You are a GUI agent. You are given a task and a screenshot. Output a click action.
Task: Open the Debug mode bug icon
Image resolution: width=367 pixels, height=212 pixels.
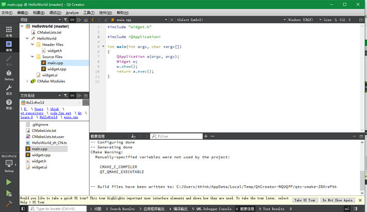9,73
